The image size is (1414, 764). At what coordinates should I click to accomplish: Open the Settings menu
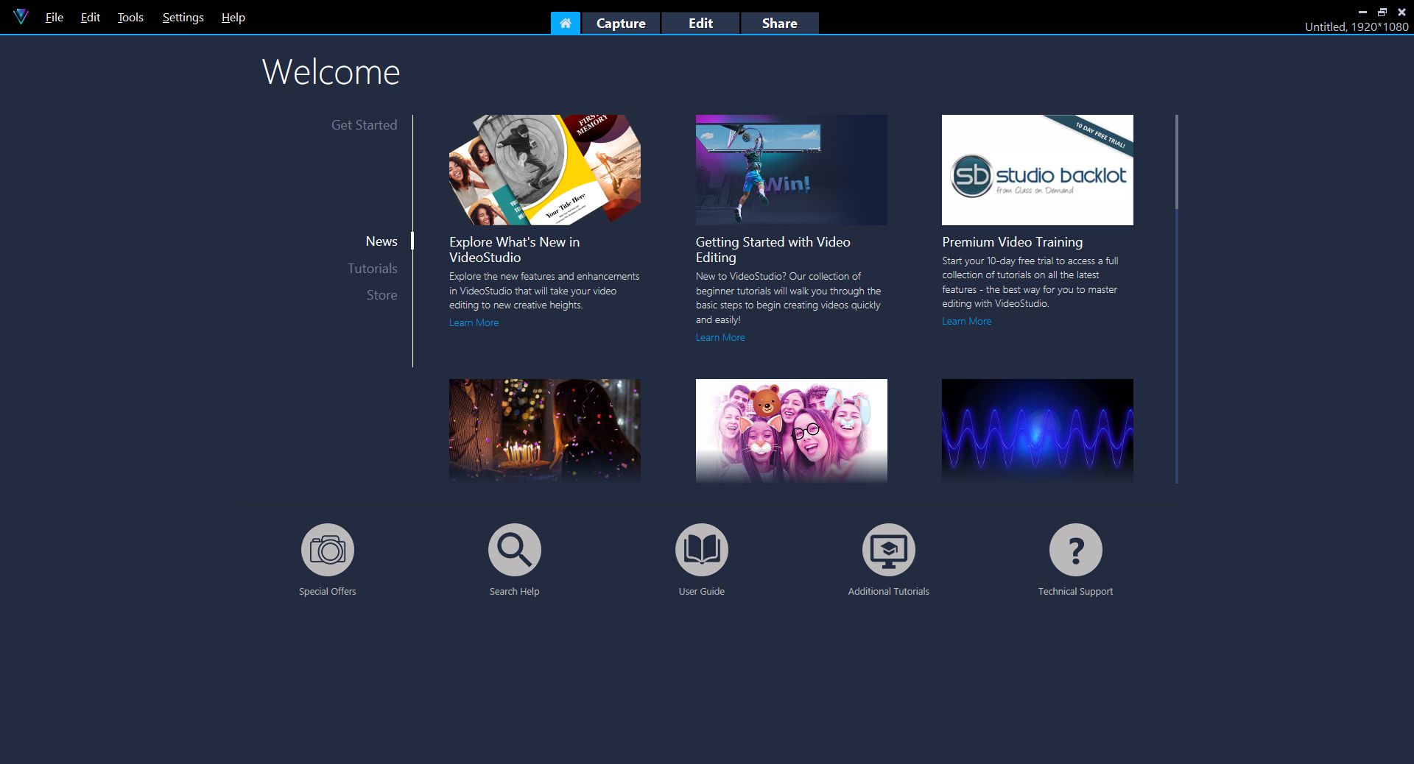pyautogui.click(x=183, y=18)
